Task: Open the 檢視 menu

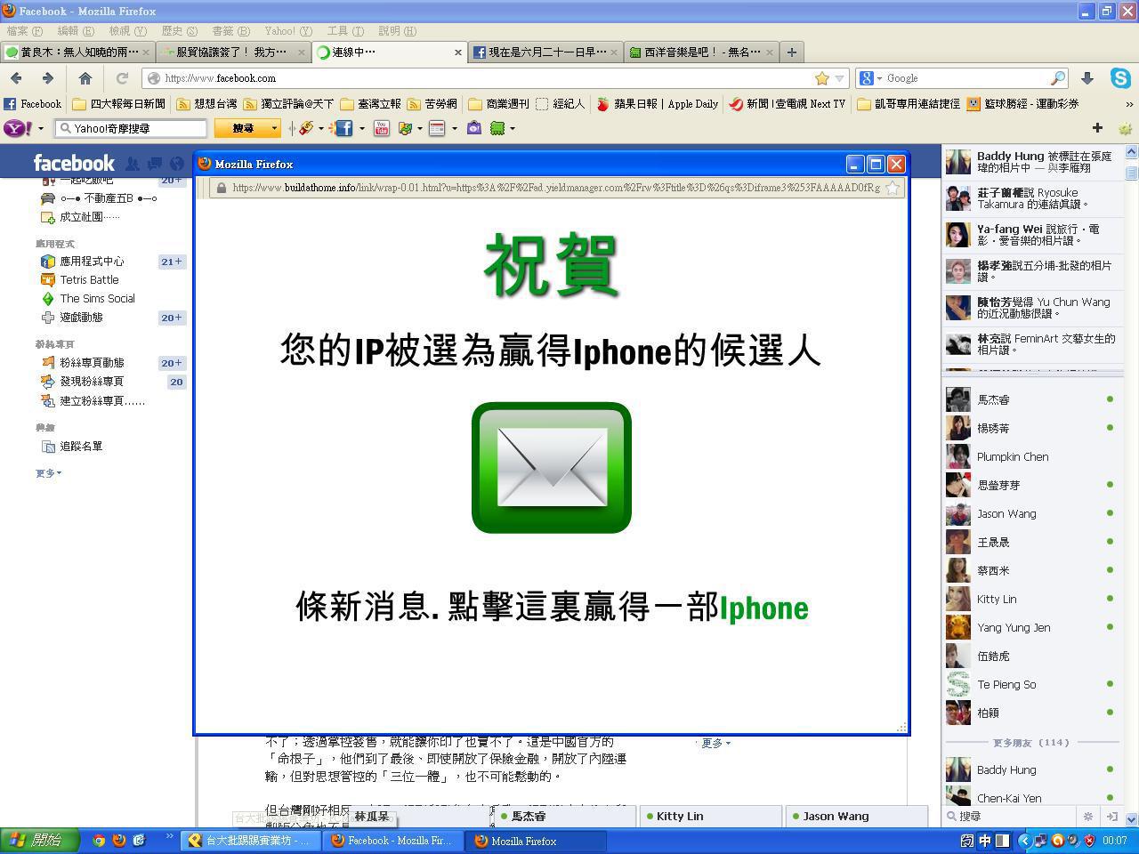Action: (127, 31)
